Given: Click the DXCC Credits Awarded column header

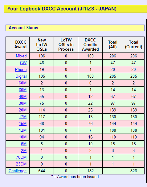Looking at the screenshot, I should coord(90,45).
